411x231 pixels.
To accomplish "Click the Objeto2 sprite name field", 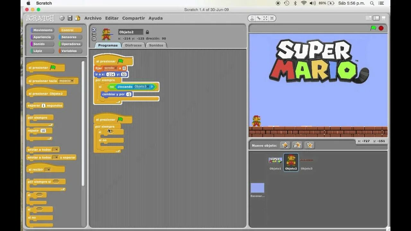I will [131, 32].
